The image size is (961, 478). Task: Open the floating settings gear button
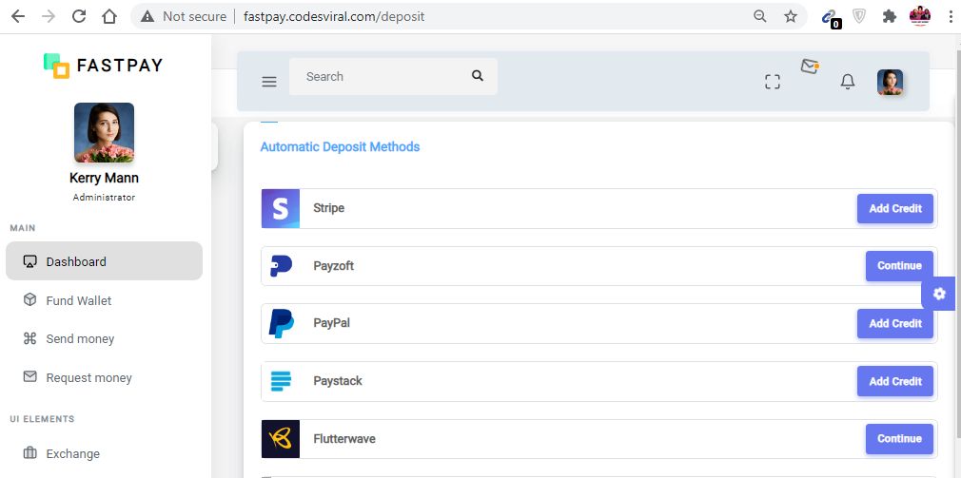coord(939,294)
